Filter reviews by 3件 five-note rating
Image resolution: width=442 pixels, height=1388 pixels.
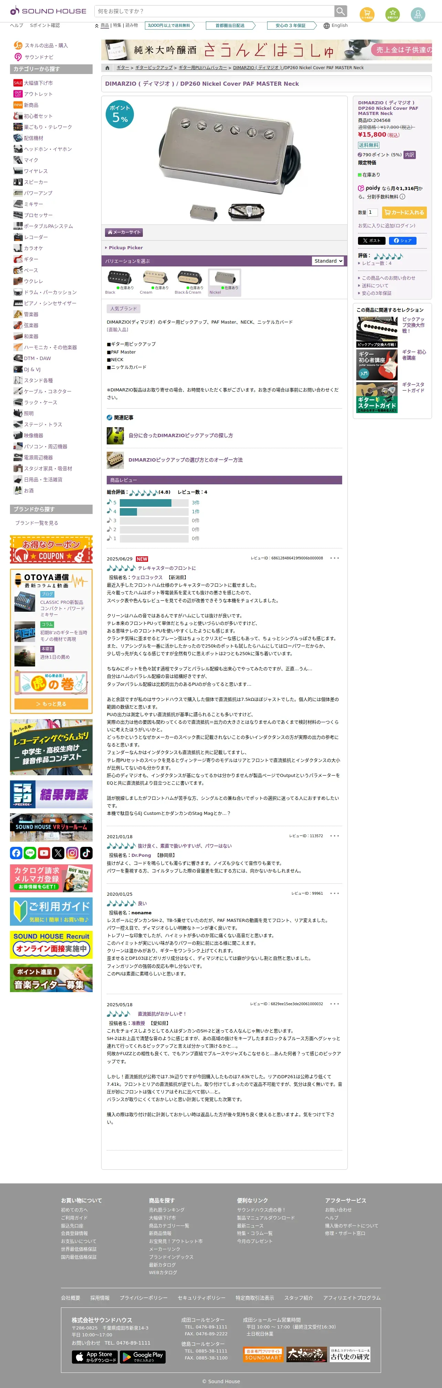(x=196, y=503)
